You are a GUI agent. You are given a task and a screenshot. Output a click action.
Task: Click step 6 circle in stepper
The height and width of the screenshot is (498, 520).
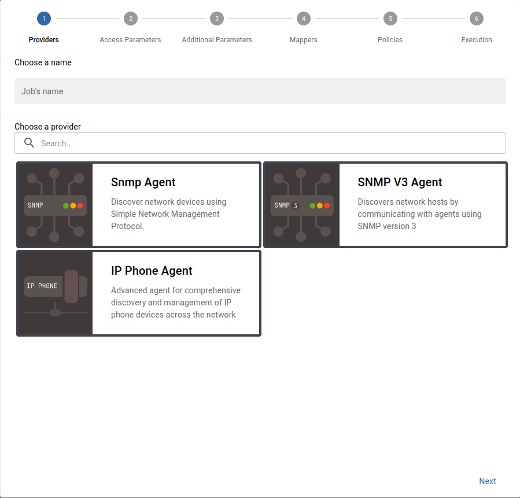click(x=477, y=19)
